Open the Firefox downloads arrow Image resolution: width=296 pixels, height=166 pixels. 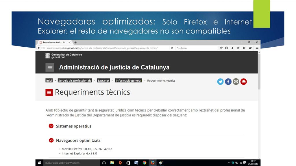point(232,48)
